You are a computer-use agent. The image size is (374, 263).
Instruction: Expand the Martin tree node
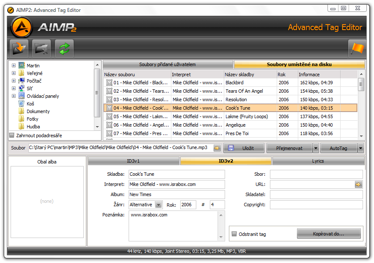[x=14, y=65]
